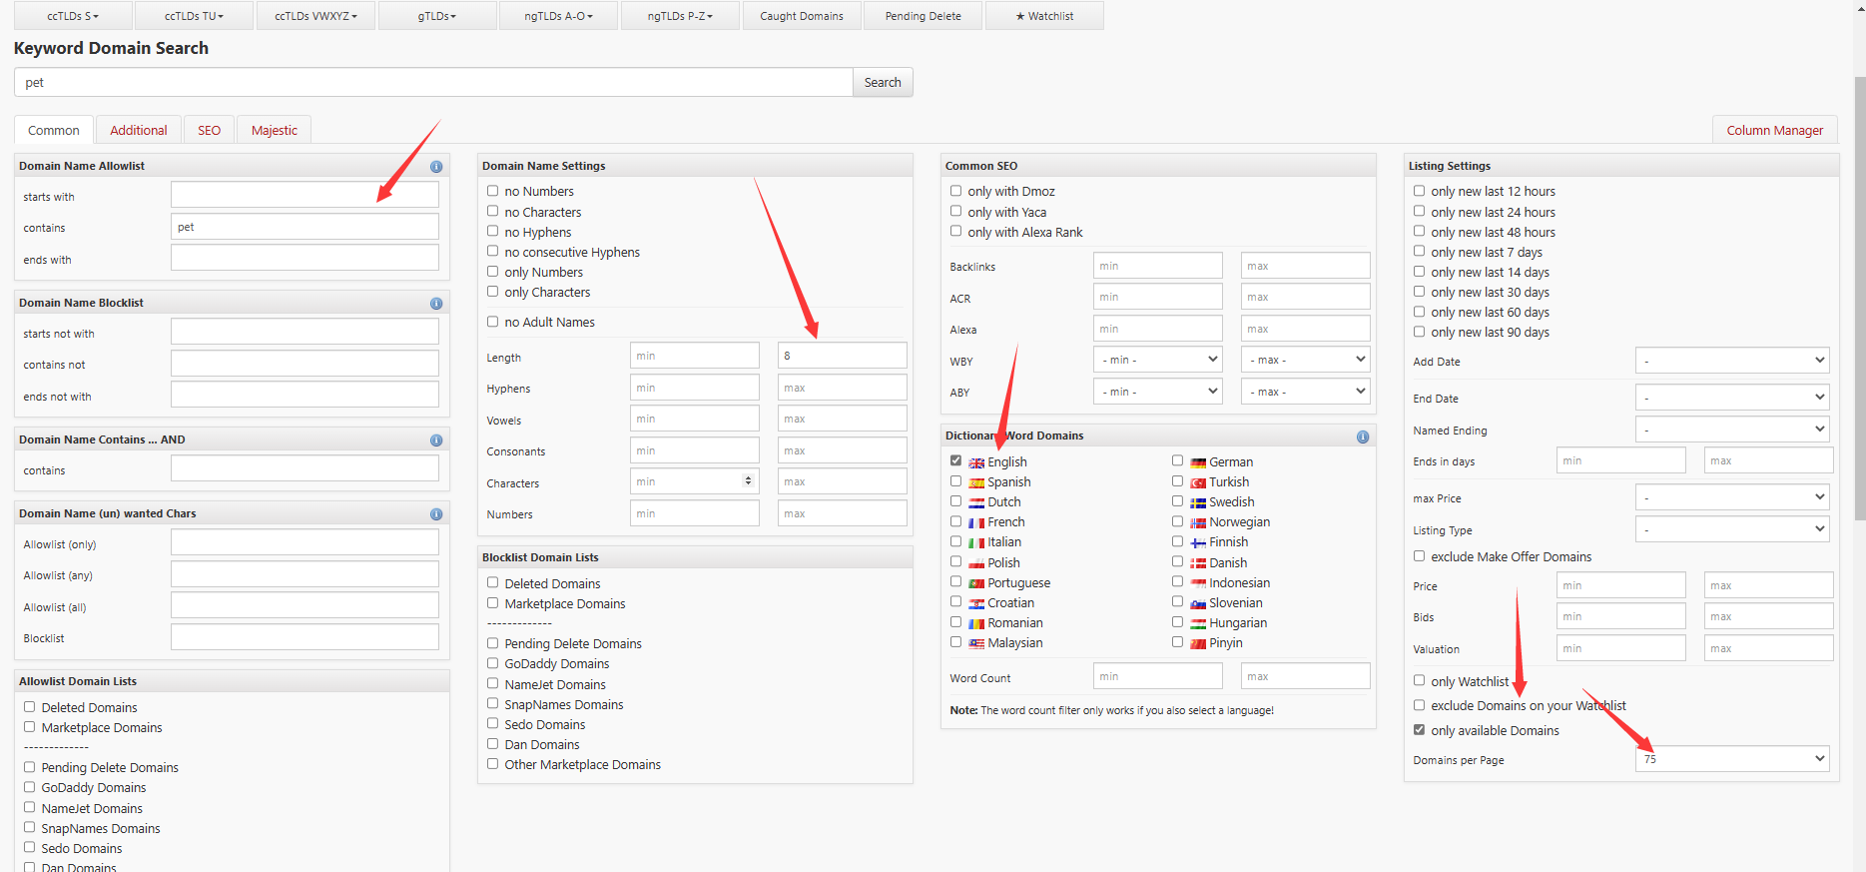Open the Domains per Page dropdown

tap(1732, 759)
